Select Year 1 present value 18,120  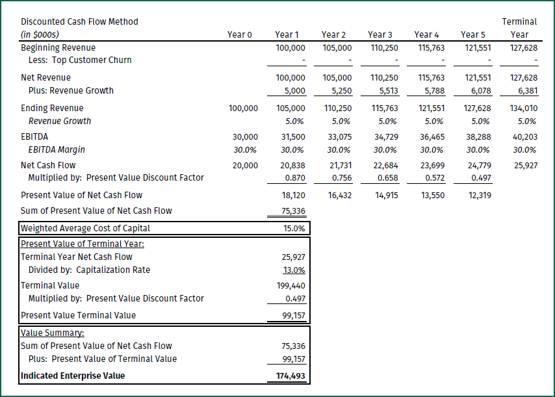[x=294, y=196]
